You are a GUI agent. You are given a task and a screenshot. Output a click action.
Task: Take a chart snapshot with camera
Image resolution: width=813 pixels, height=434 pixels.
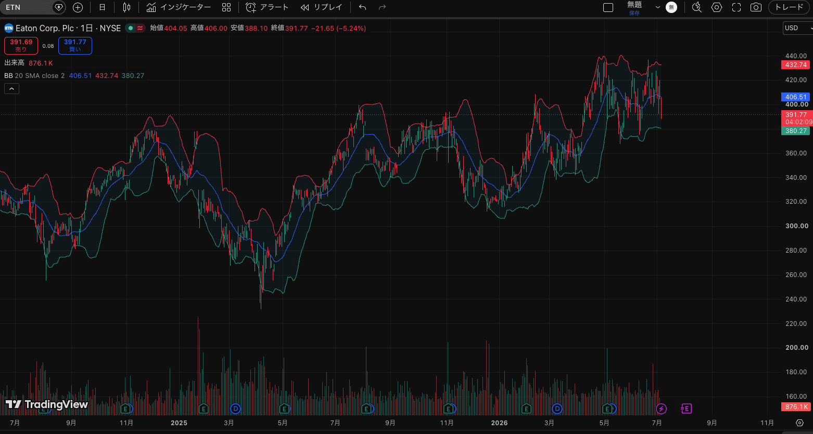click(x=756, y=7)
